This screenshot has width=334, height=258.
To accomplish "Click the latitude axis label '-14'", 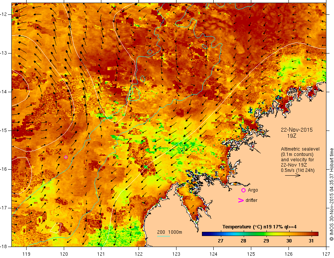I will 4,92.
